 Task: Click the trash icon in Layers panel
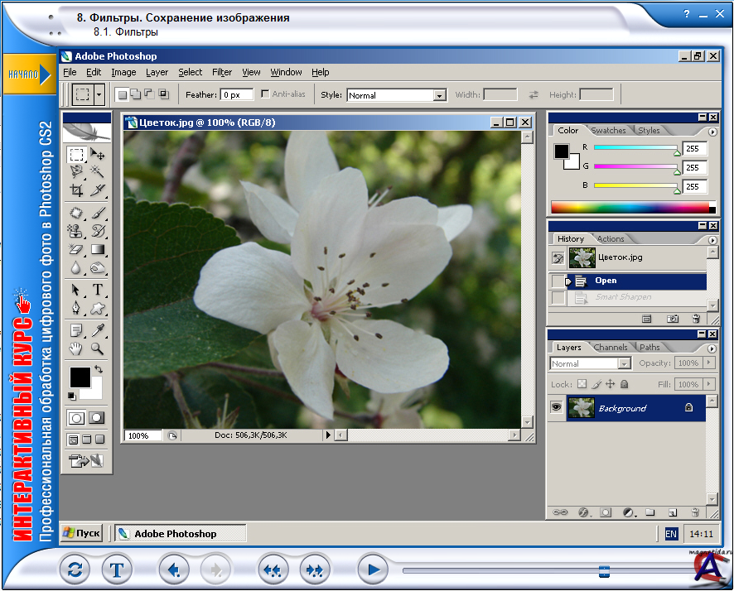click(x=694, y=512)
